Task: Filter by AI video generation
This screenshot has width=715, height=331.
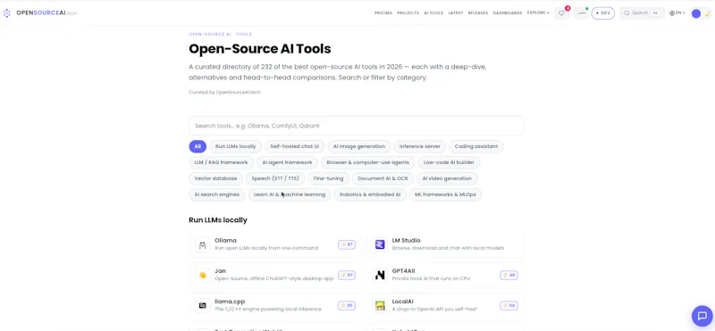Action: pos(448,178)
